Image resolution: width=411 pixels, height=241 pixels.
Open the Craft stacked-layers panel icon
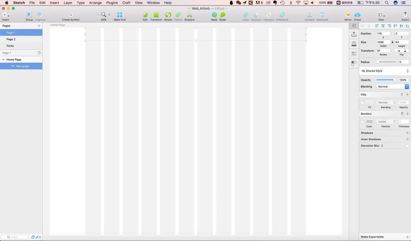[x=354, y=44]
